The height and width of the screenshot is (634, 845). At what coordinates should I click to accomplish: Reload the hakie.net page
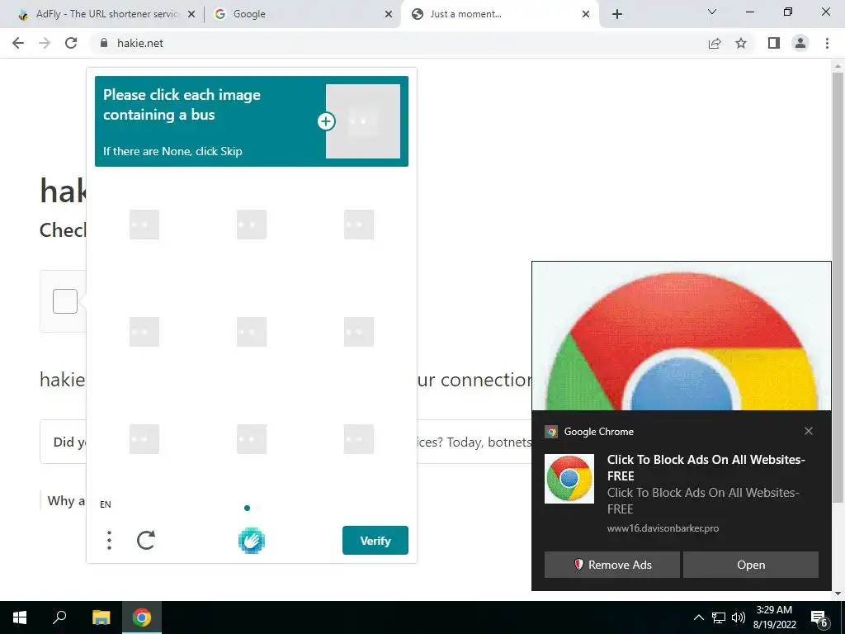coord(71,43)
